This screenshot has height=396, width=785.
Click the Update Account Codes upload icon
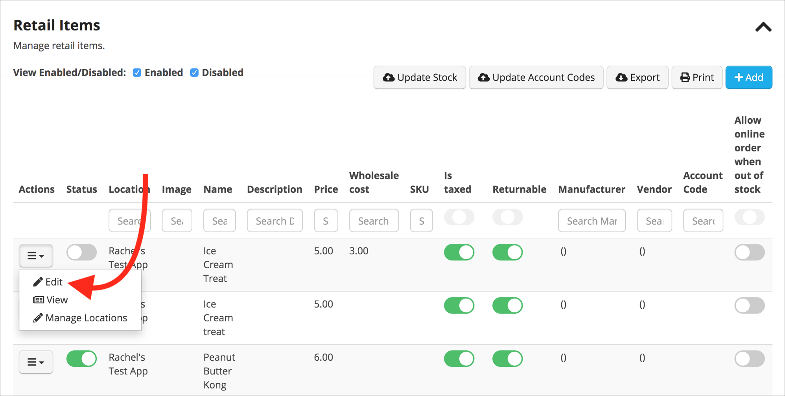485,77
